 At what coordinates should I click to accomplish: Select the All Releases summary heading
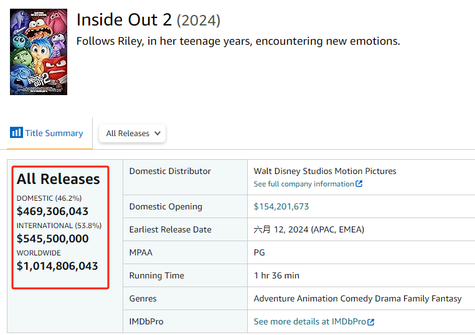[x=59, y=179]
